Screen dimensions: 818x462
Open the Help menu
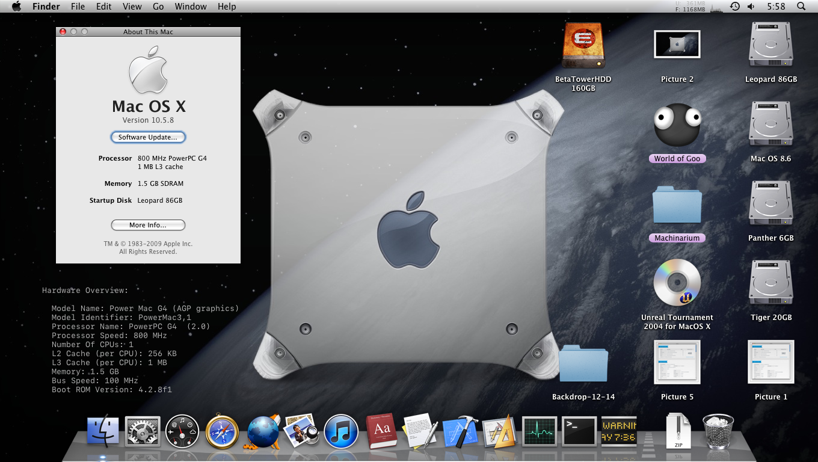(227, 7)
